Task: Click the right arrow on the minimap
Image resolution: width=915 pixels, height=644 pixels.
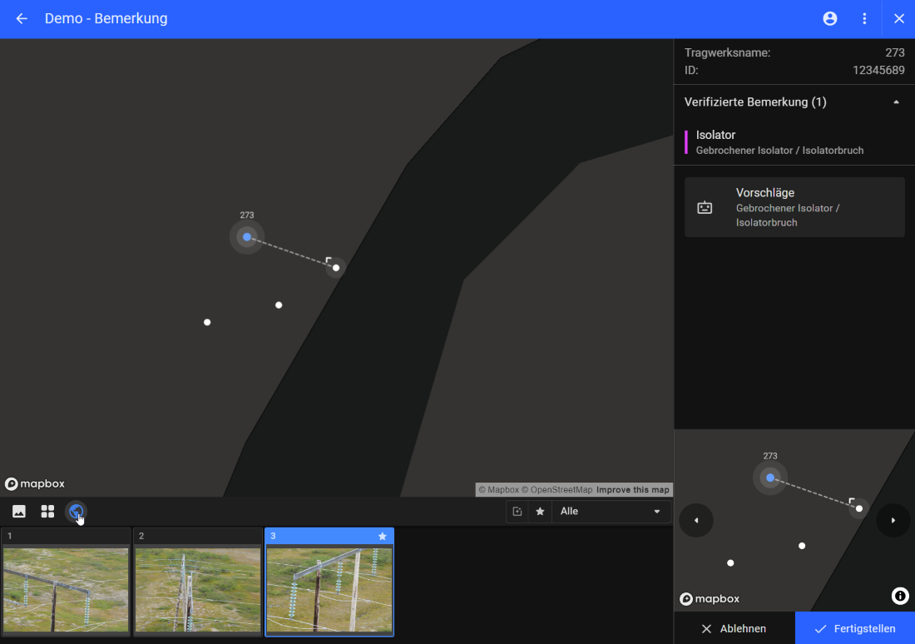Action: [x=893, y=520]
